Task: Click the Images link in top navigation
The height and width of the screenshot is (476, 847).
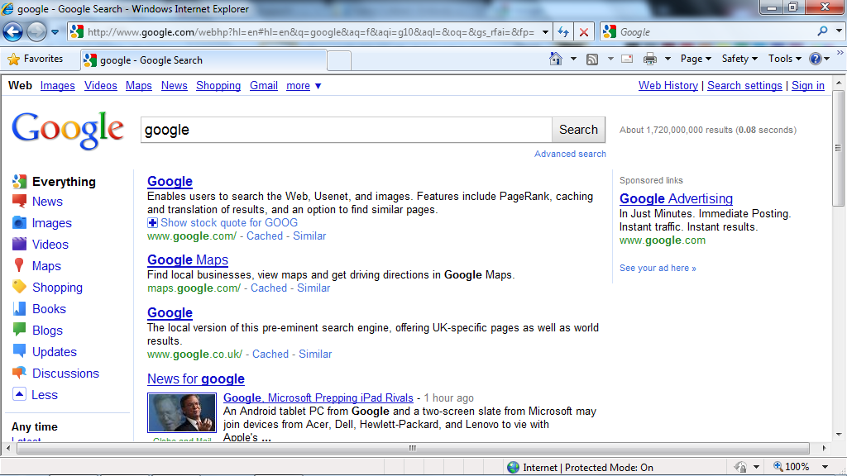Action: (58, 86)
